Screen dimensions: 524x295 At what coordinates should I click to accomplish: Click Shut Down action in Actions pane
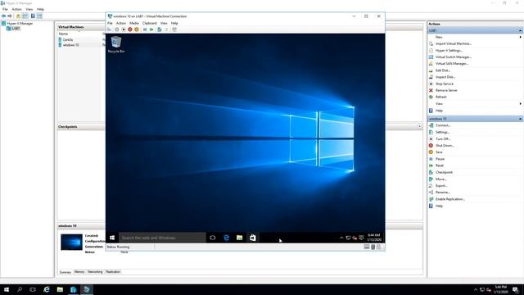[x=445, y=146]
